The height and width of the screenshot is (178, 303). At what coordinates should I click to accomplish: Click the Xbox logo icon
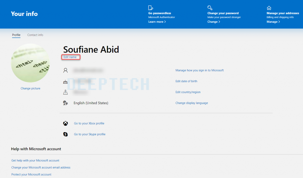[65, 123]
